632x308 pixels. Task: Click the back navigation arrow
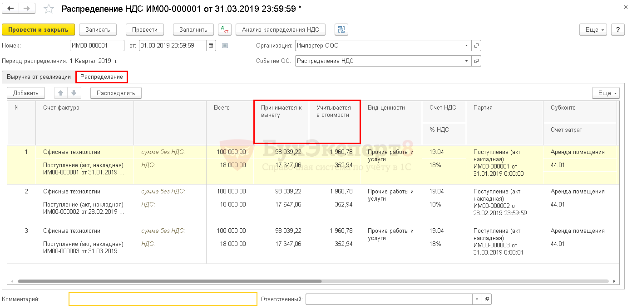pos(11,9)
